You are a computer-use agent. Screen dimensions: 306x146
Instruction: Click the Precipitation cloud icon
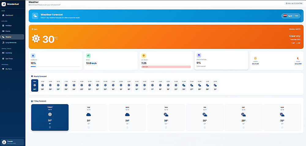pos(199,55)
